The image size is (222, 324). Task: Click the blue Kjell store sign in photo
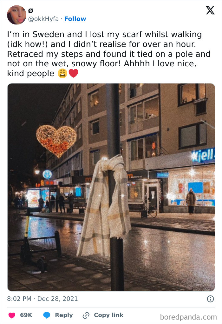pyautogui.click(x=203, y=155)
